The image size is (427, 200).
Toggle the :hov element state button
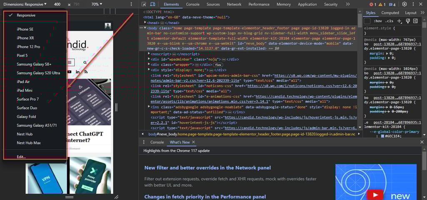pyautogui.click(x=377, y=21)
